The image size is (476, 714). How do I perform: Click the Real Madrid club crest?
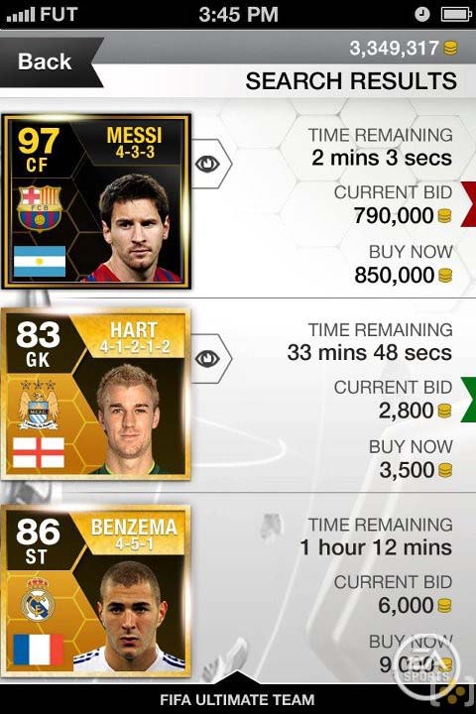pyautogui.click(x=39, y=599)
